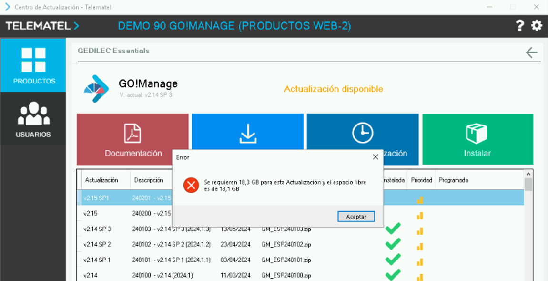Click the installed checkmark for v2.14 SP 2

[x=393, y=244]
